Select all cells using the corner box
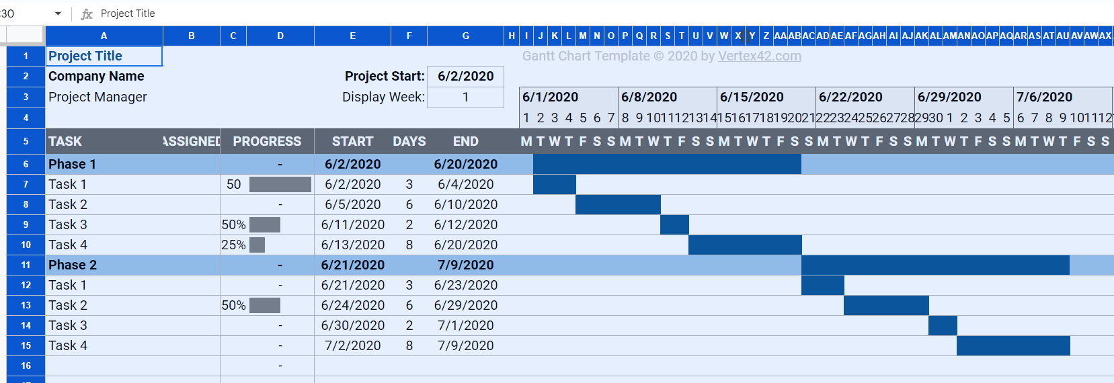The height and width of the screenshot is (383, 1114). pos(26,36)
